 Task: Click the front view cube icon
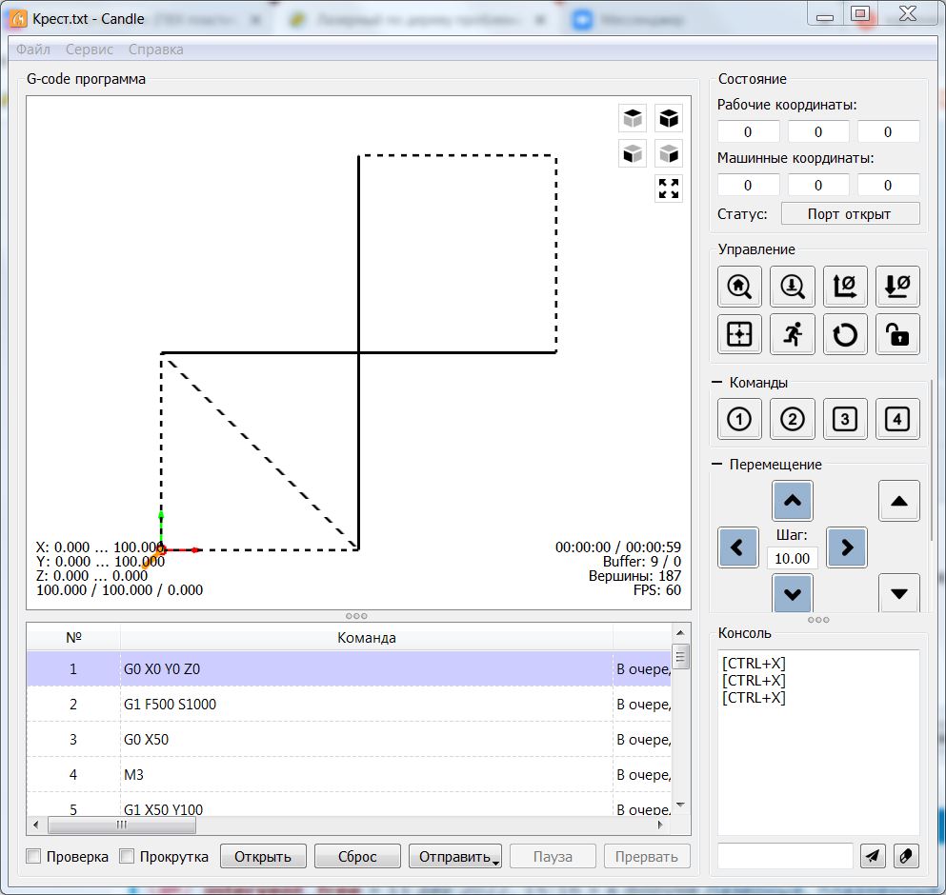633,154
